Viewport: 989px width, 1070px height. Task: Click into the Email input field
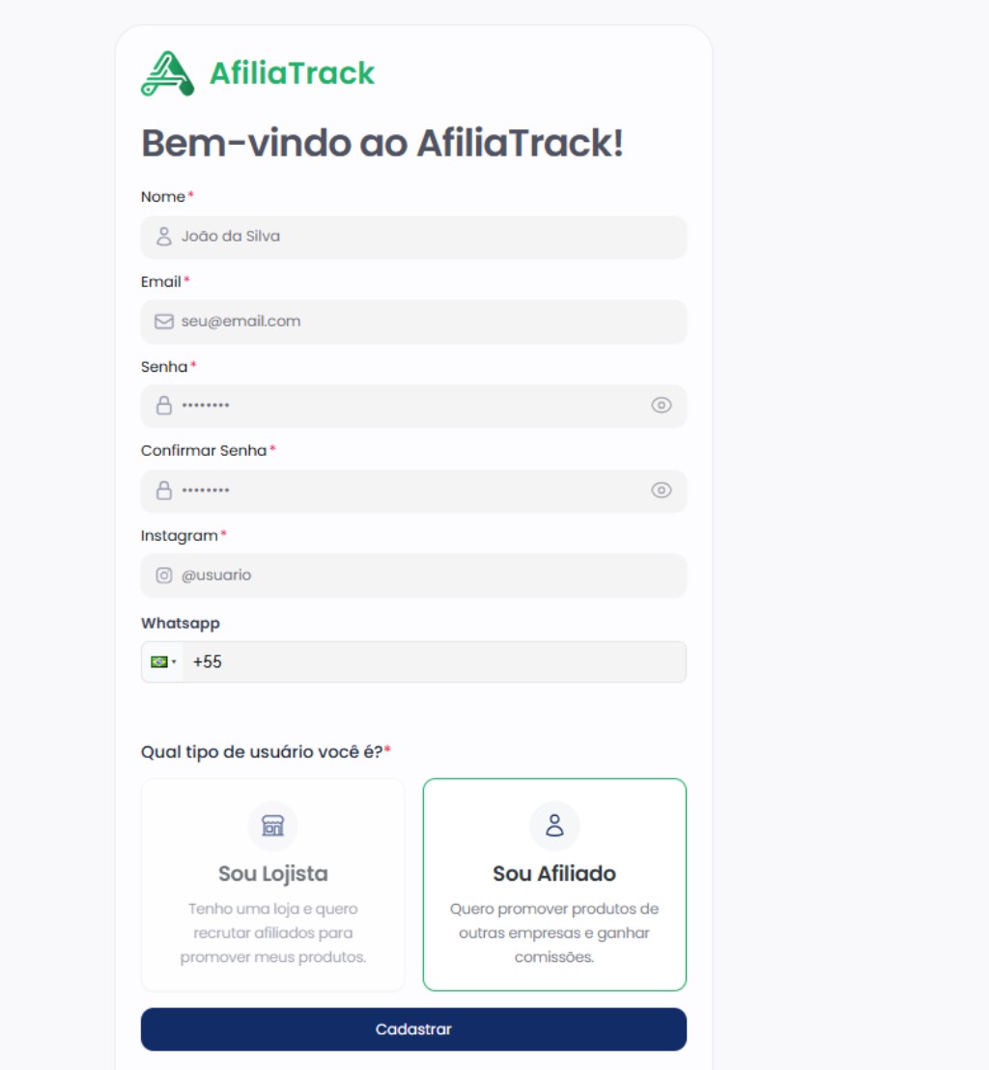click(x=425, y=322)
